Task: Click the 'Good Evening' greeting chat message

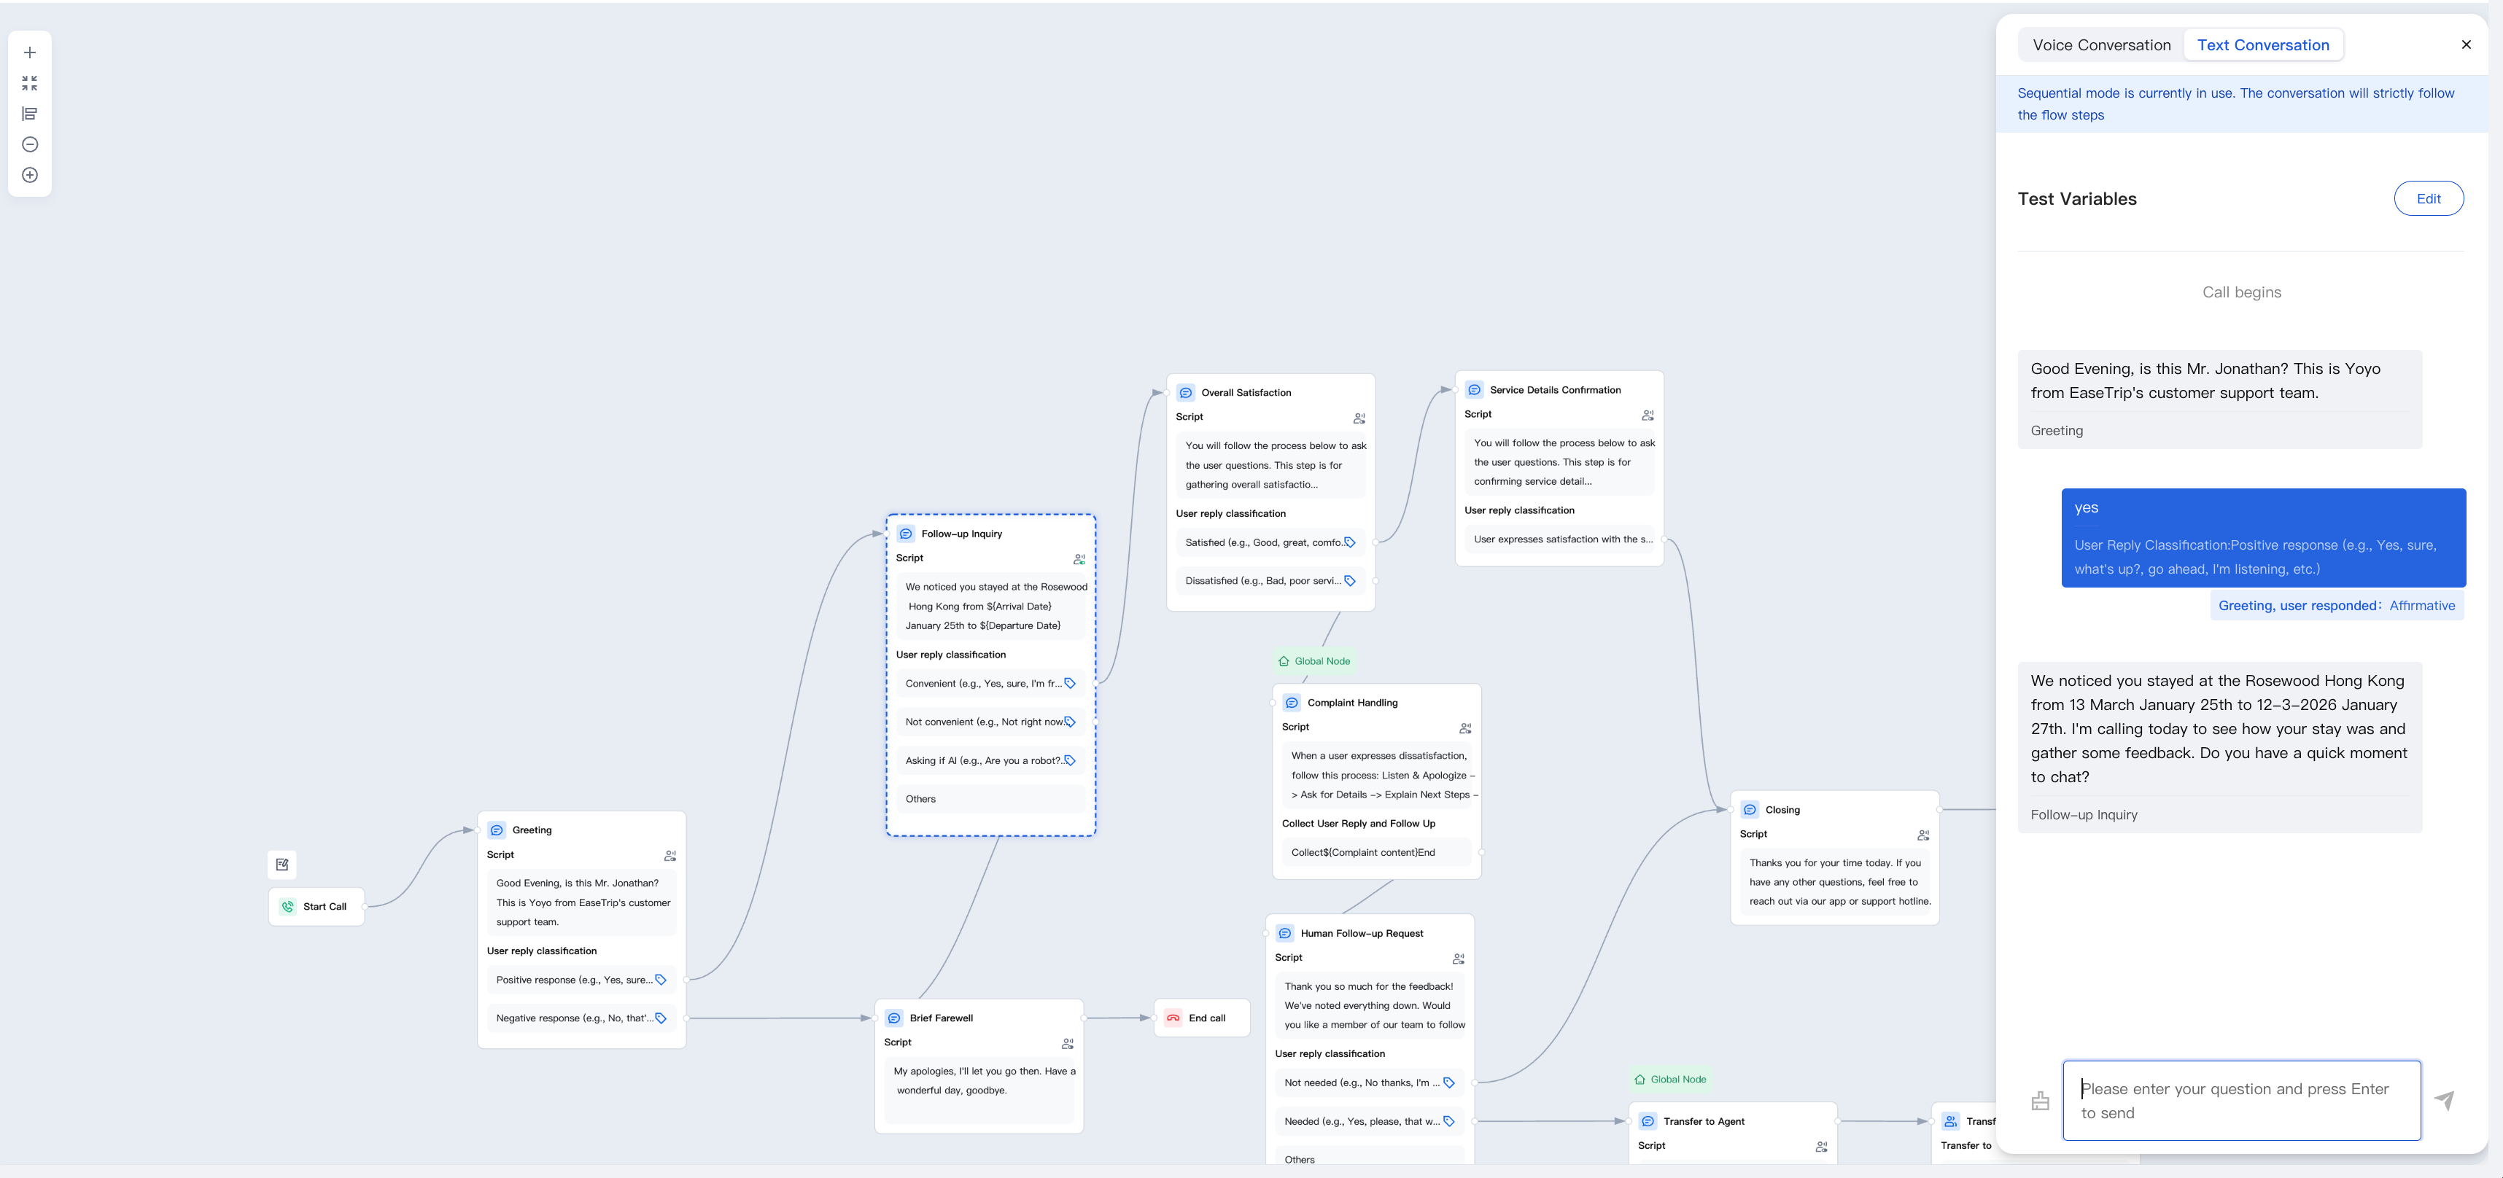Action: [2219, 399]
